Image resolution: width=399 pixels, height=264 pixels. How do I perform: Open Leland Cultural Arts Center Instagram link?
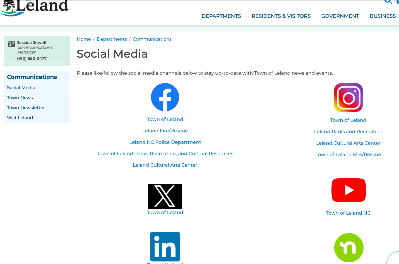pos(348,143)
